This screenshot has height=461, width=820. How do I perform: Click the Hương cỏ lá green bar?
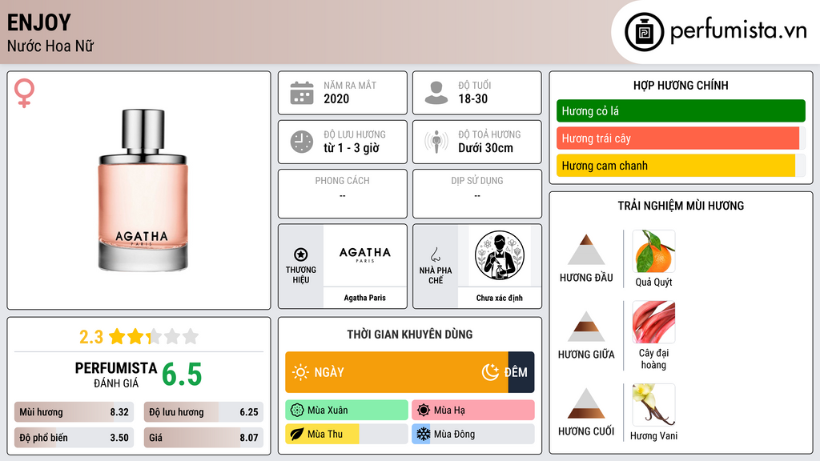point(681,110)
